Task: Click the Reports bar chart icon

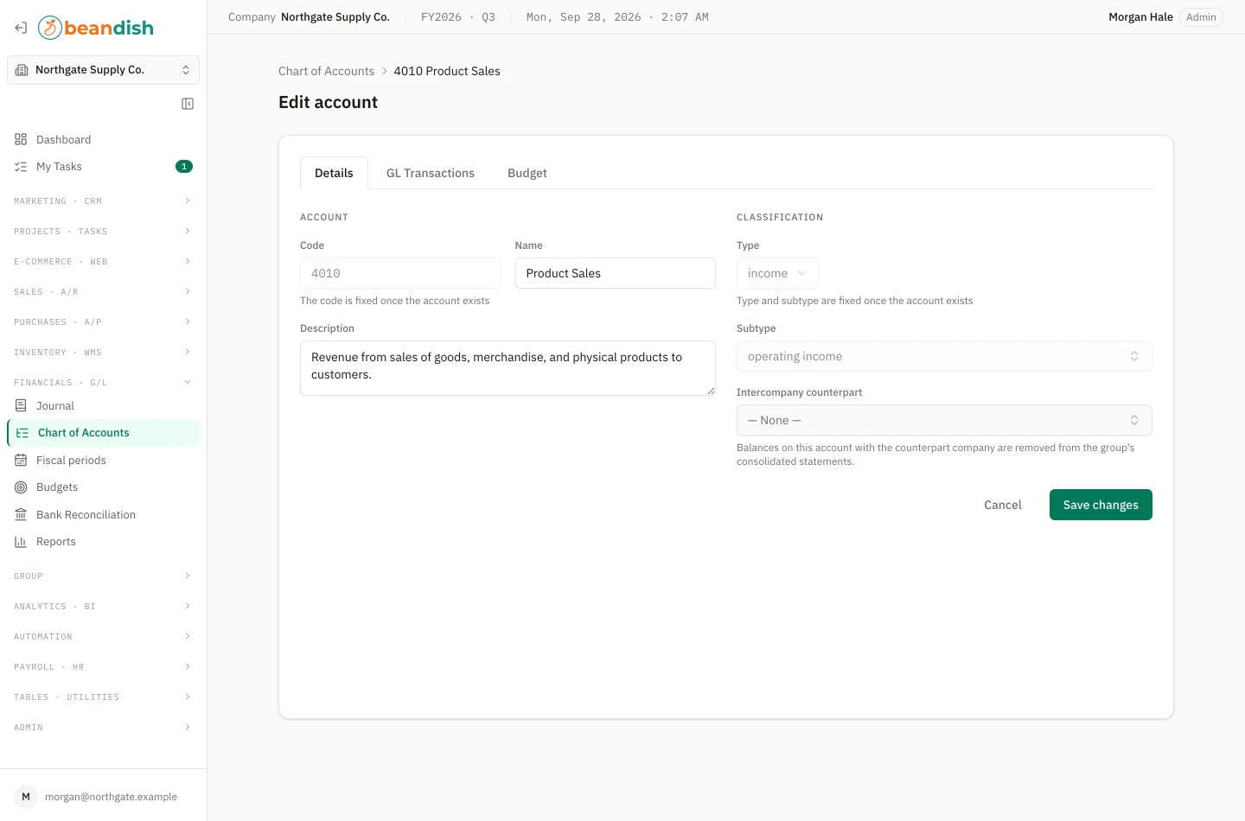Action: (21, 542)
